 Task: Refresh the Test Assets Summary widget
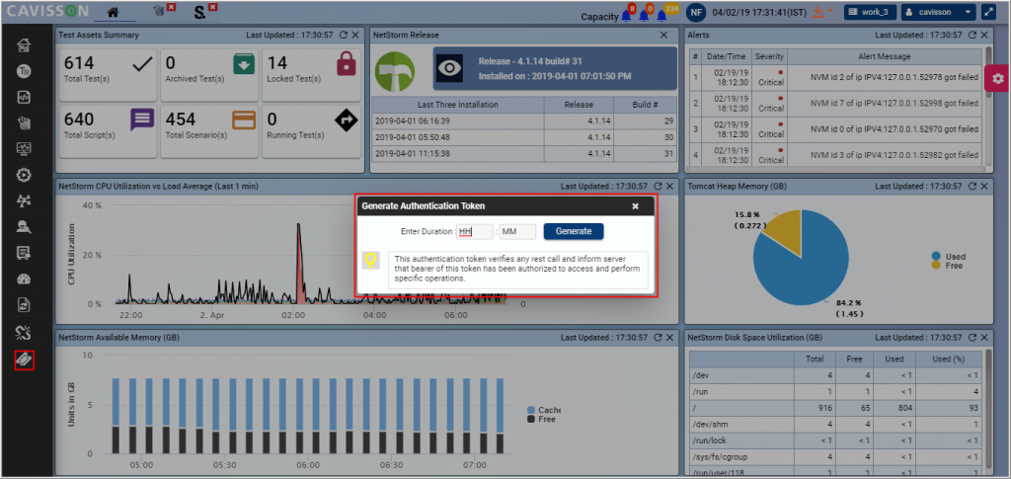click(343, 35)
